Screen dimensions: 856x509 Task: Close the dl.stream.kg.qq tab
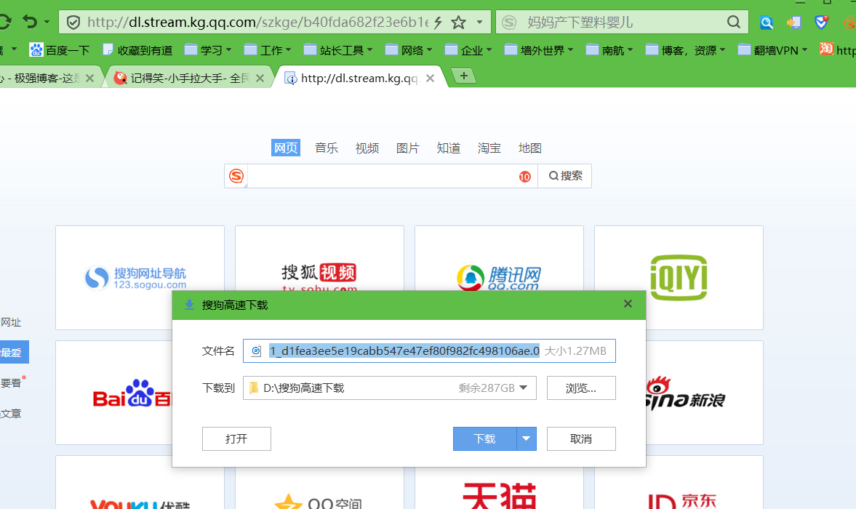point(431,79)
